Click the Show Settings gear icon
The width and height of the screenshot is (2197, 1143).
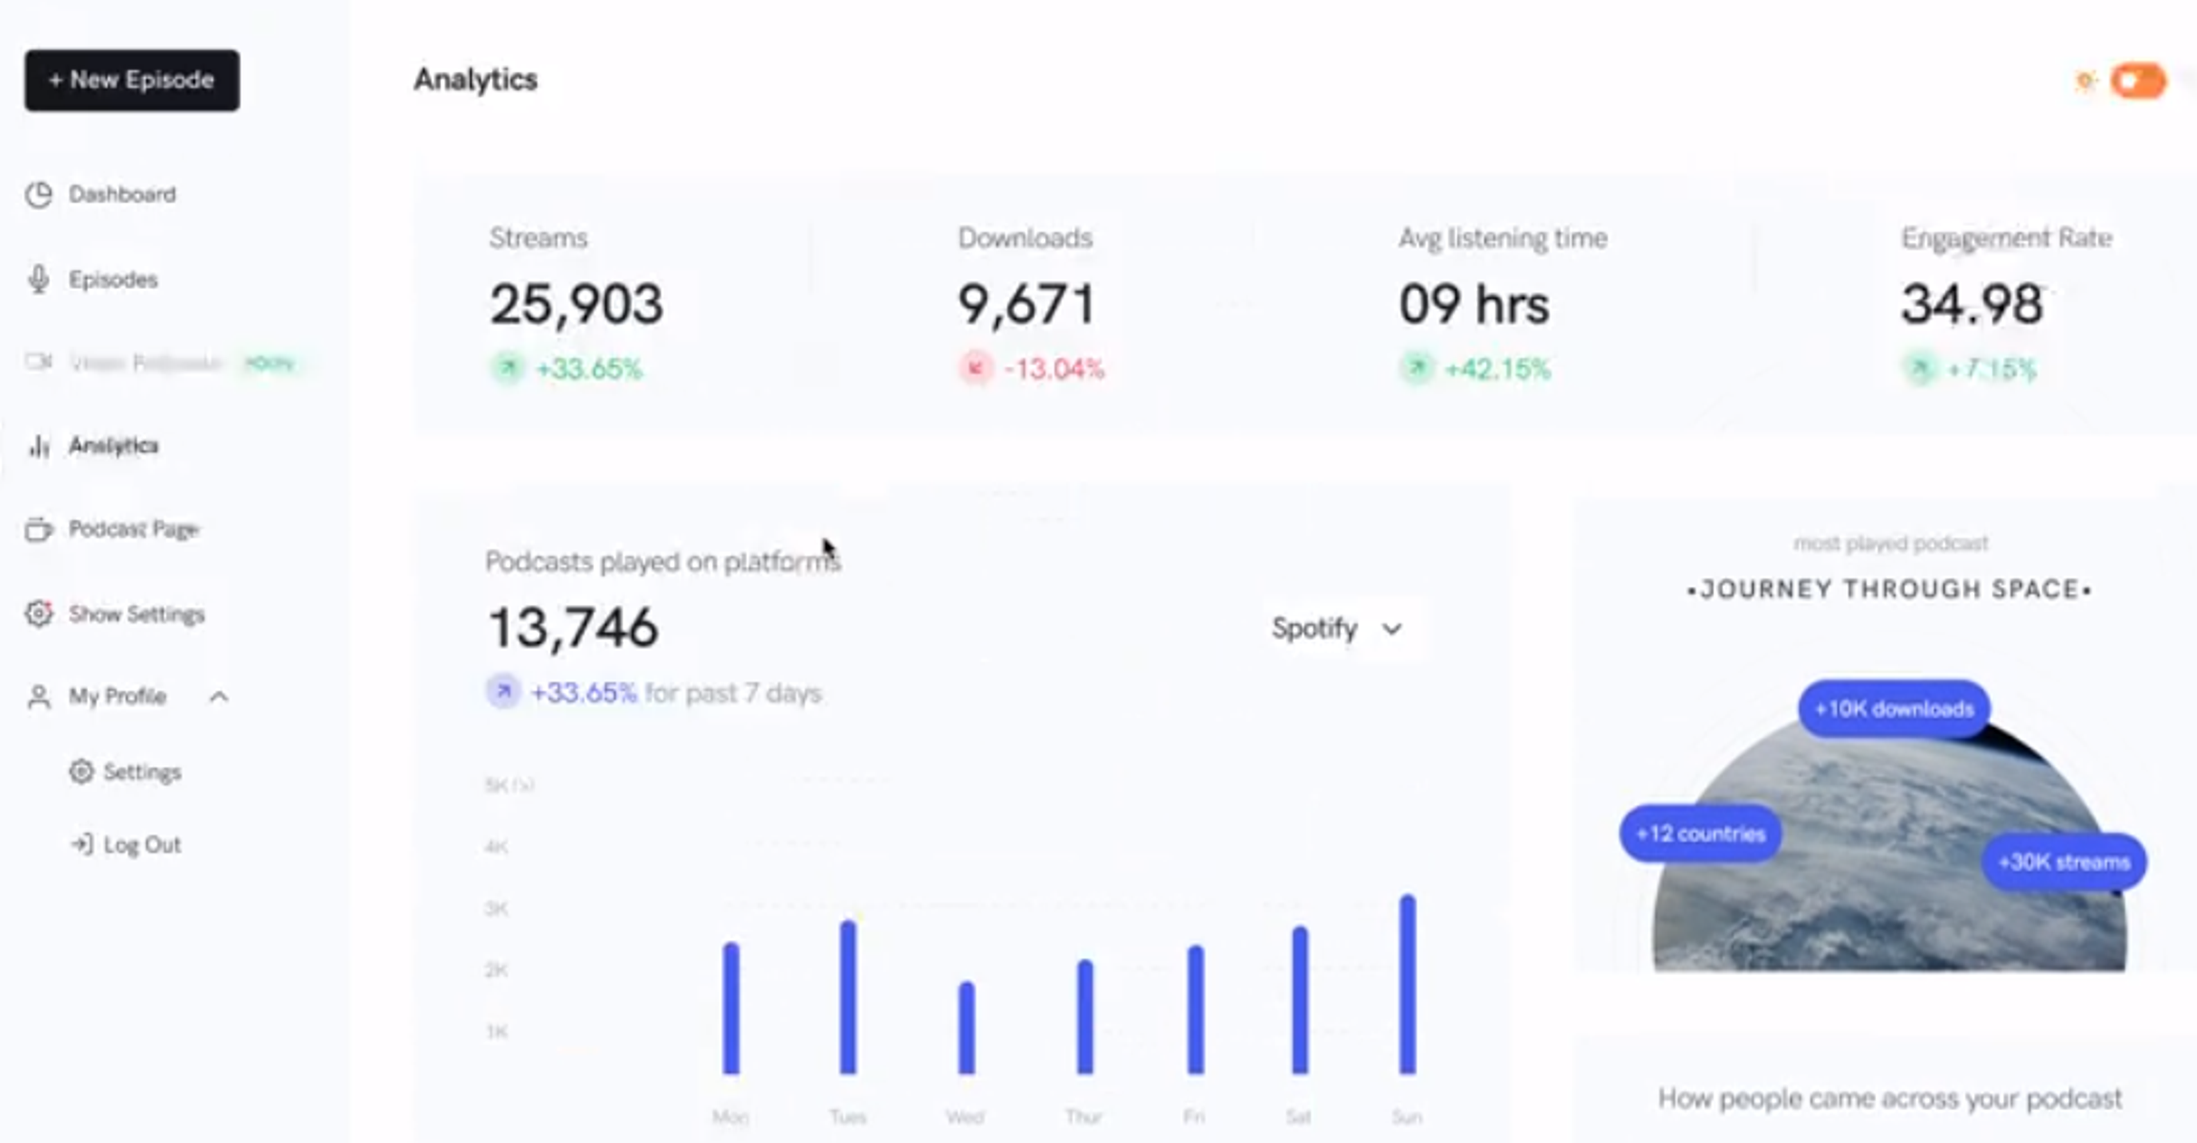click(38, 614)
